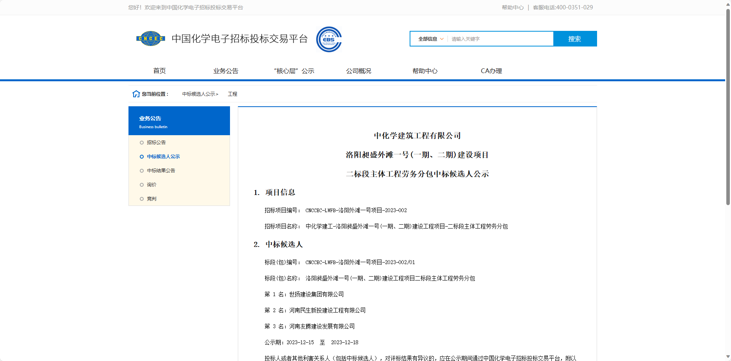Click the home icon in the breadcrumb
This screenshot has height=361, width=731.
136,93
